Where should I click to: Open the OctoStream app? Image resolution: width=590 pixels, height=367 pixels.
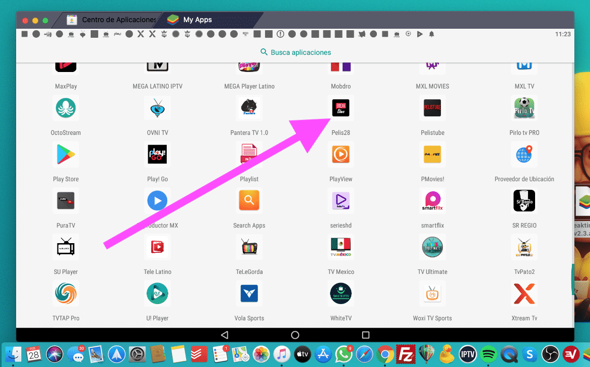65,108
